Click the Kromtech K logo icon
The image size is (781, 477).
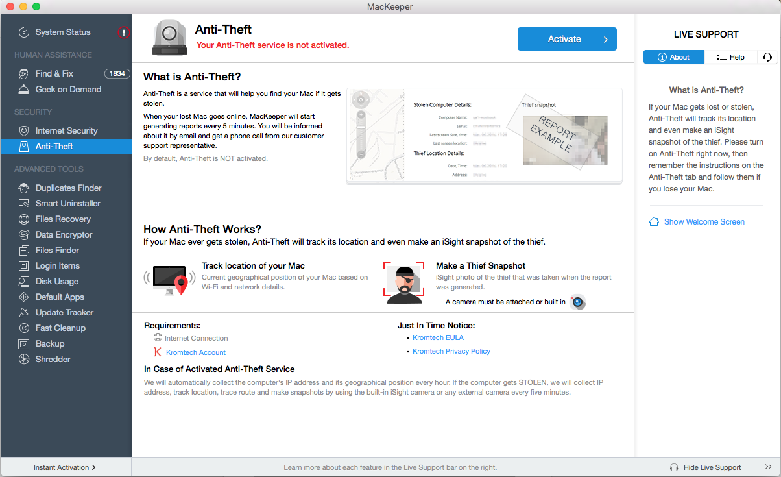pos(158,352)
